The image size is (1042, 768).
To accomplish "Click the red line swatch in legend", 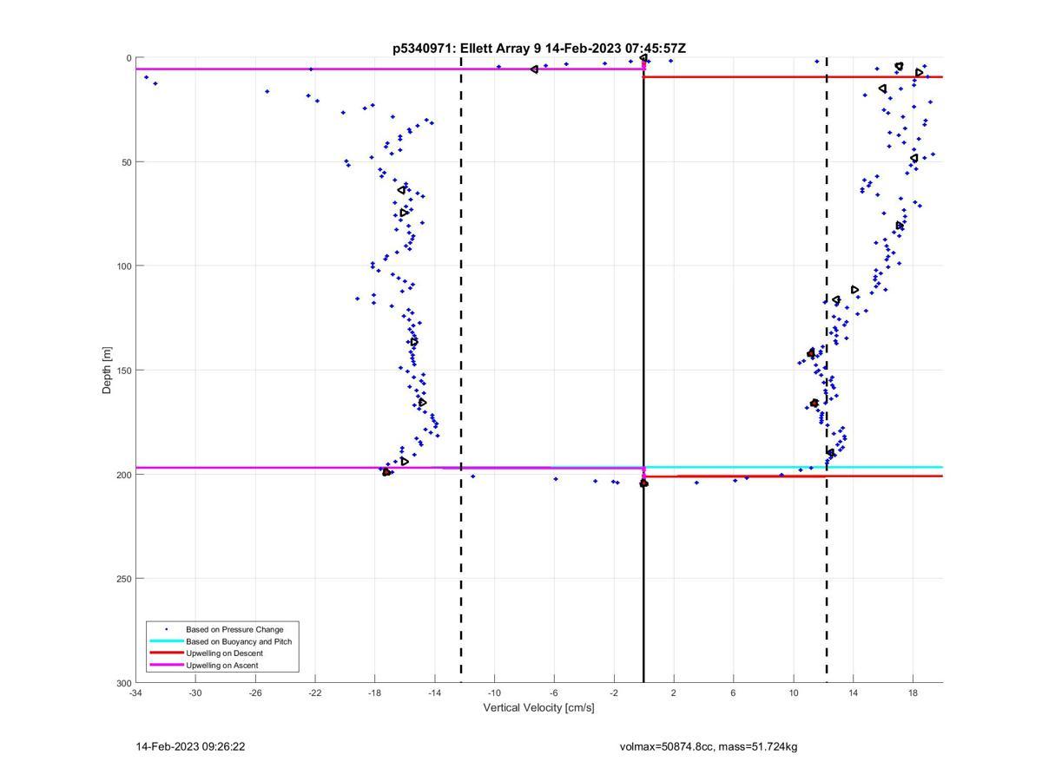I will click(x=166, y=653).
